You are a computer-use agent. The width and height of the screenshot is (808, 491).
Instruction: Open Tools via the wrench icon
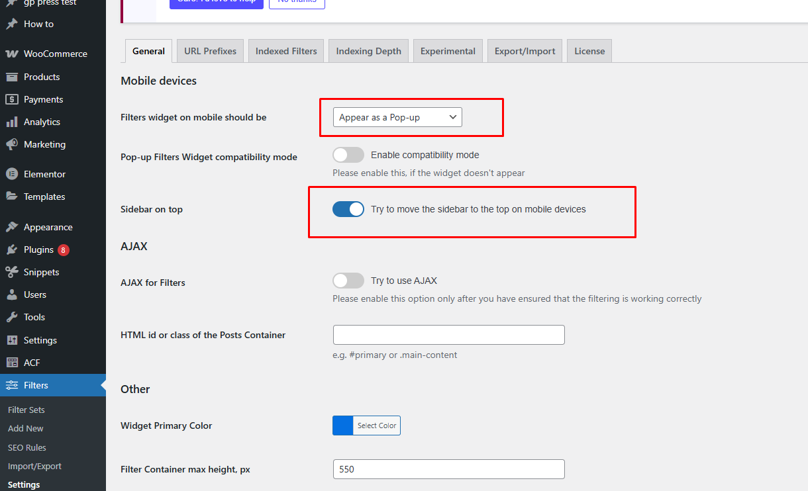pyautogui.click(x=11, y=317)
